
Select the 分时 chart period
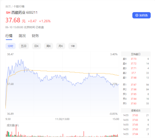pyautogui.click(x=10, y=46)
